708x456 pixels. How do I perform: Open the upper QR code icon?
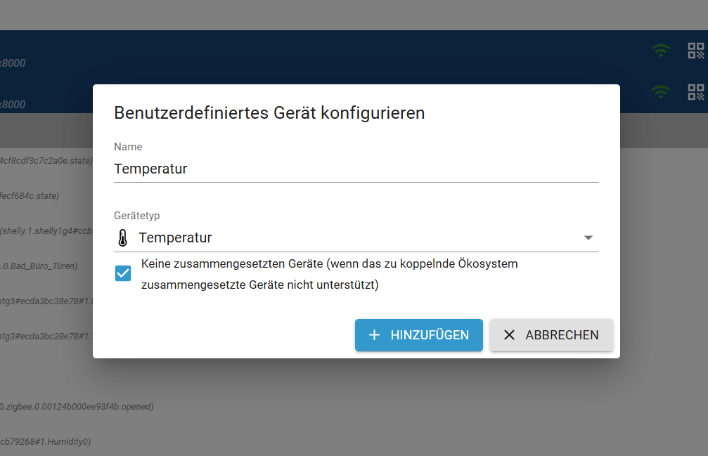pyautogui.click(x=695, y=51)
